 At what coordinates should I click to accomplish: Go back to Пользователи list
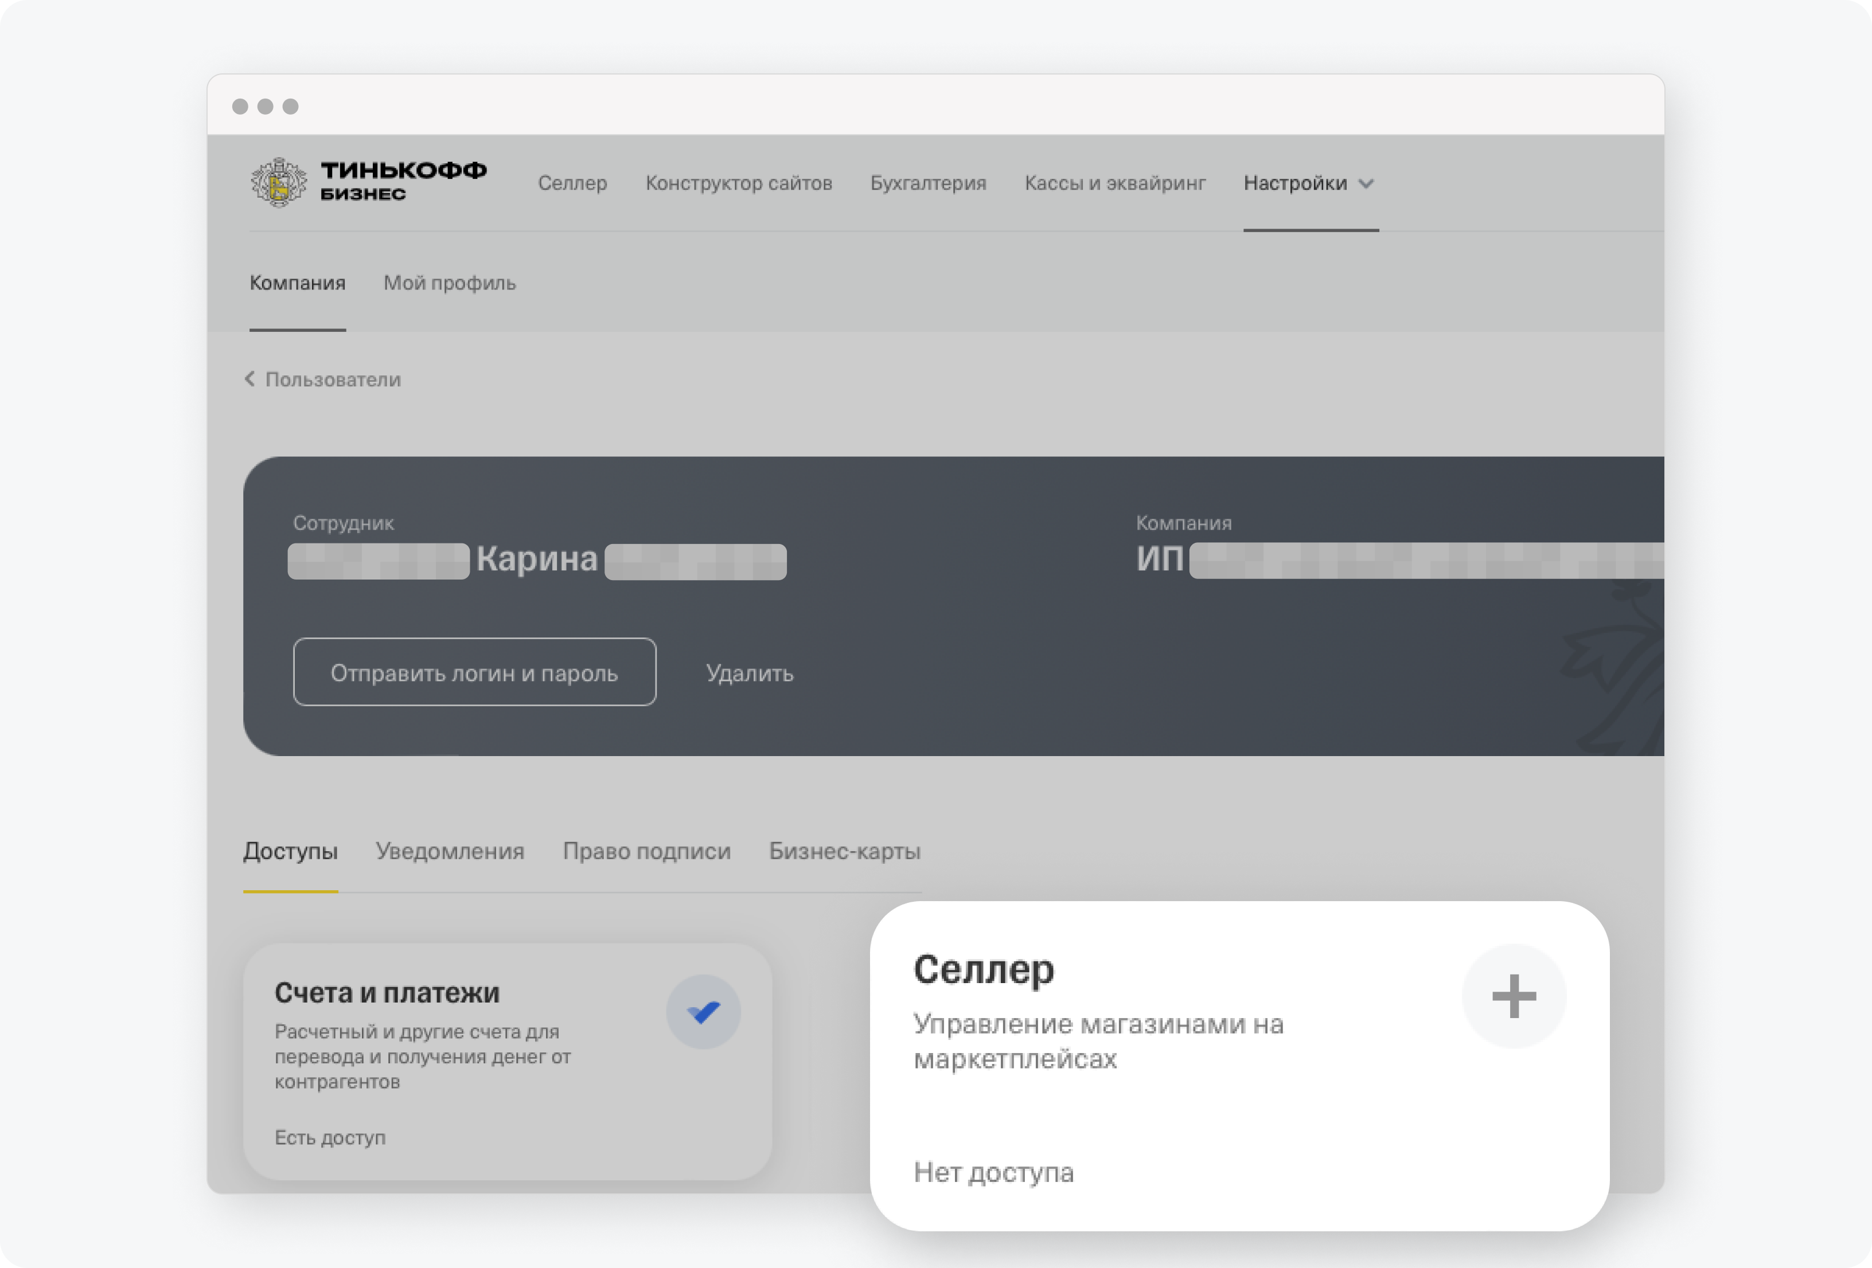(333, 380)
